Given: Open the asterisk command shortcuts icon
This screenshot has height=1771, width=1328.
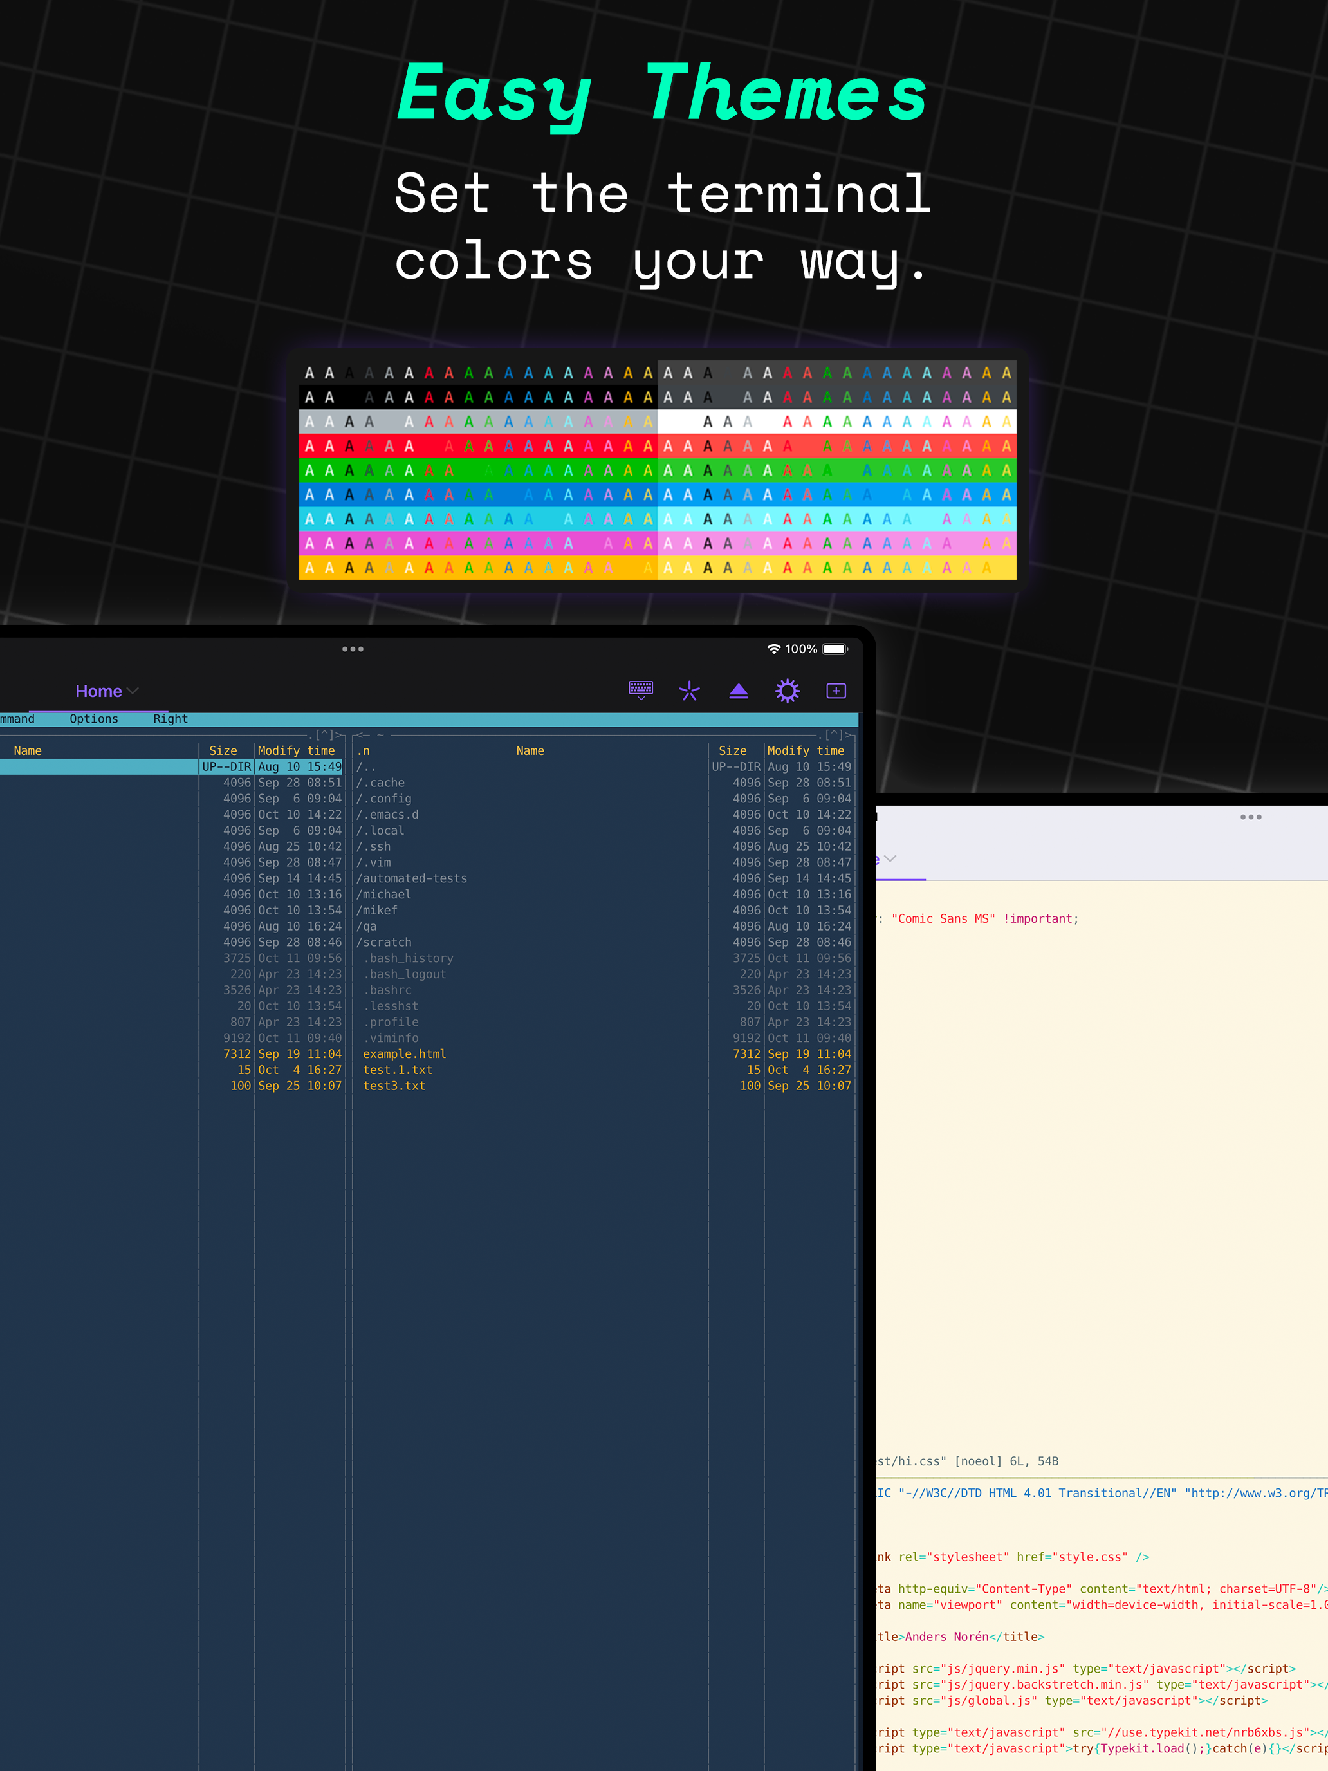Looking at the screenshot, I should coord(689,690).
